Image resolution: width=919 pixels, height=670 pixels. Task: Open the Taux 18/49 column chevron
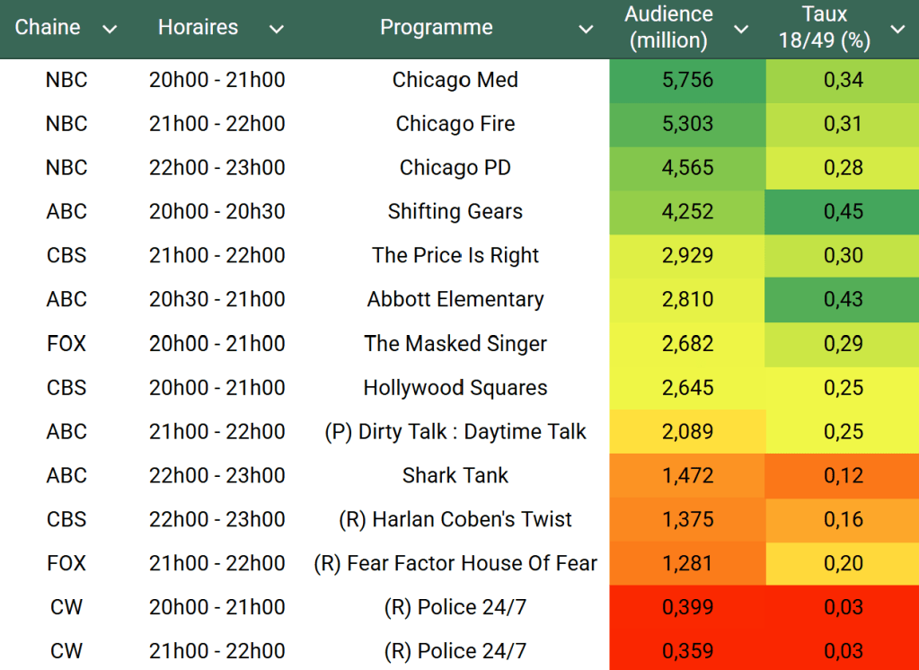[x=897, y=30]
